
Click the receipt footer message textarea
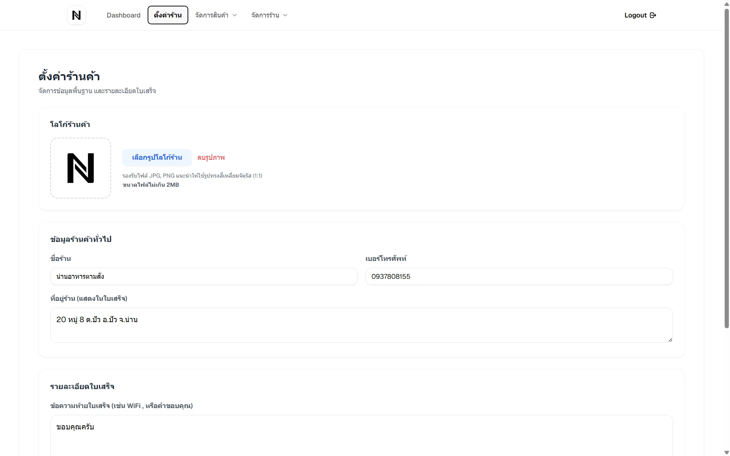click(x=361, y=435)
